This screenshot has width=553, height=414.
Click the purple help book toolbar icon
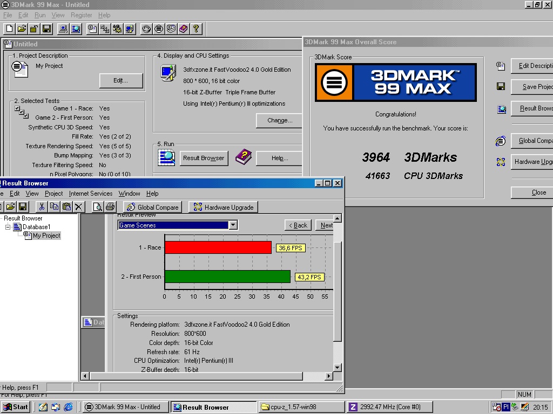(184, 29)
